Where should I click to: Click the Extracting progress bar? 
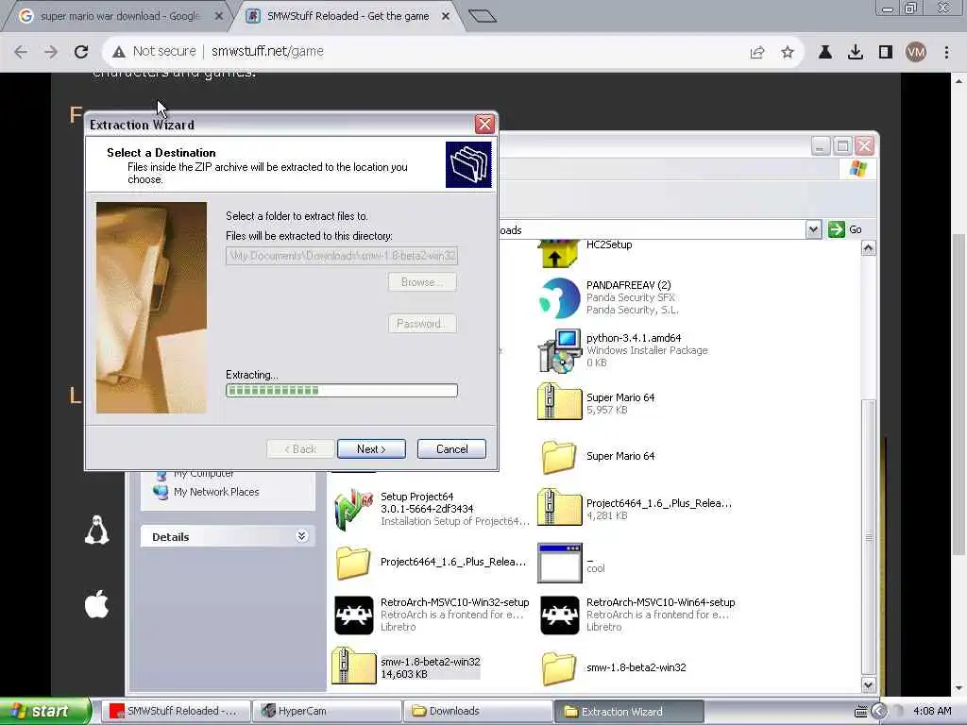click(x=342, y=390)
